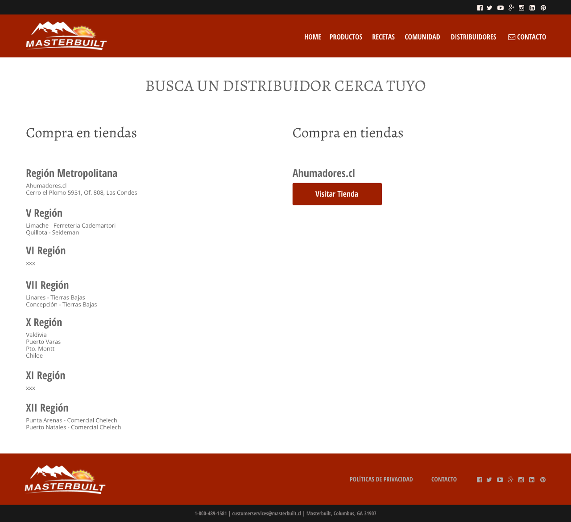The height and width of the screenshot is (522, 571).
Task: Open COMUNIDAD navigation item
Action: (x=422, y=37)
